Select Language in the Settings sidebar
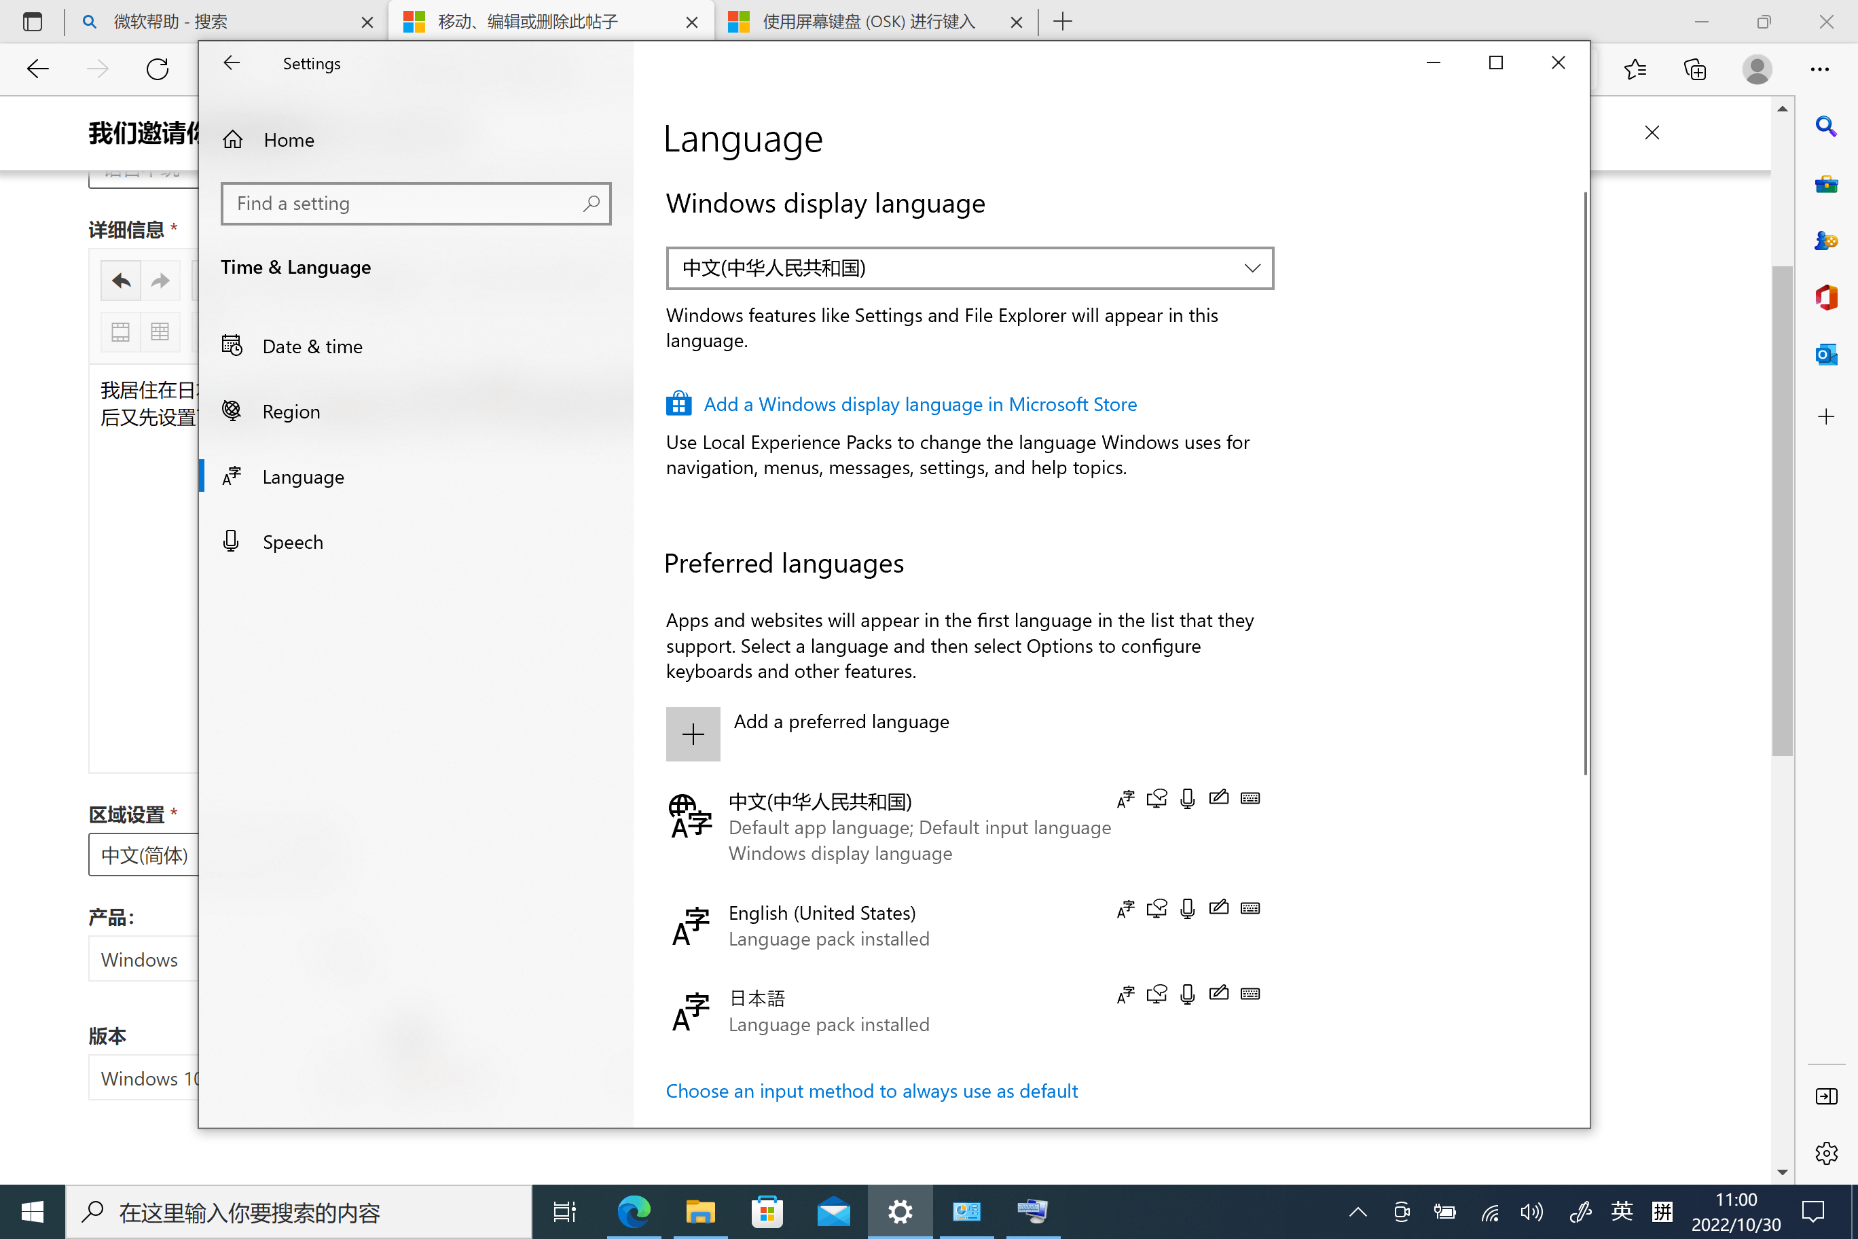1858x1239 pixels. [x=304, y=475]
